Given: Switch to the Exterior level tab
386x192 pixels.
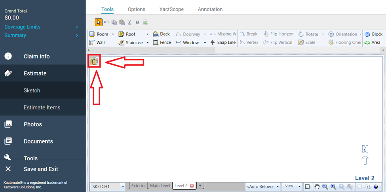Looking at the screenshot, I should [x=139, y=186].
